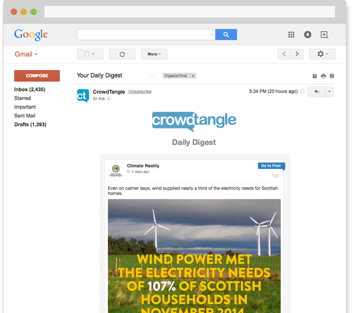This screenshot has height=313, width=352.
Task: Star the CrowdTangle message
Action: [302, 92]
